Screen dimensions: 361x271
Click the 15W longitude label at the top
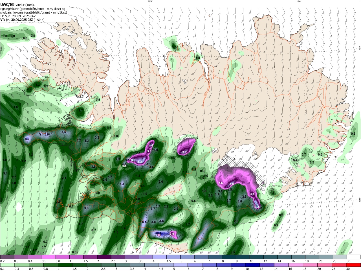299,1
